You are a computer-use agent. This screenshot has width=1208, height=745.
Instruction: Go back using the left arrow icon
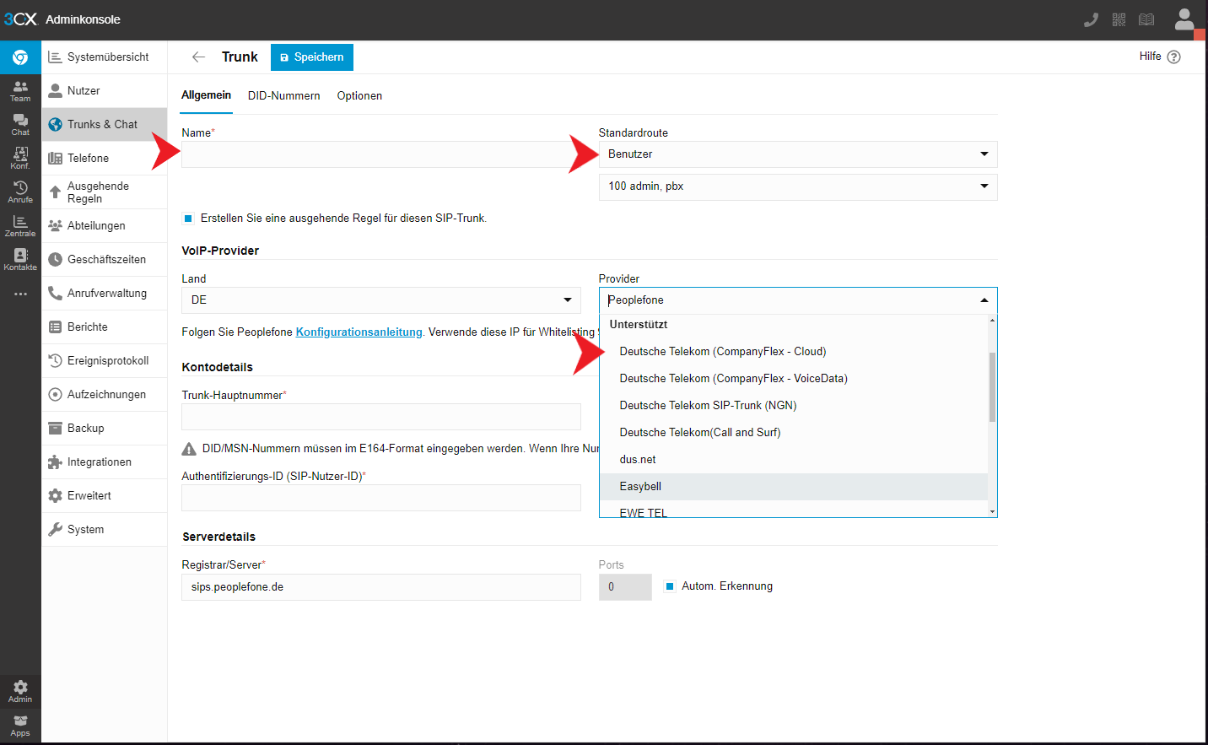click(x=198, y=57)
